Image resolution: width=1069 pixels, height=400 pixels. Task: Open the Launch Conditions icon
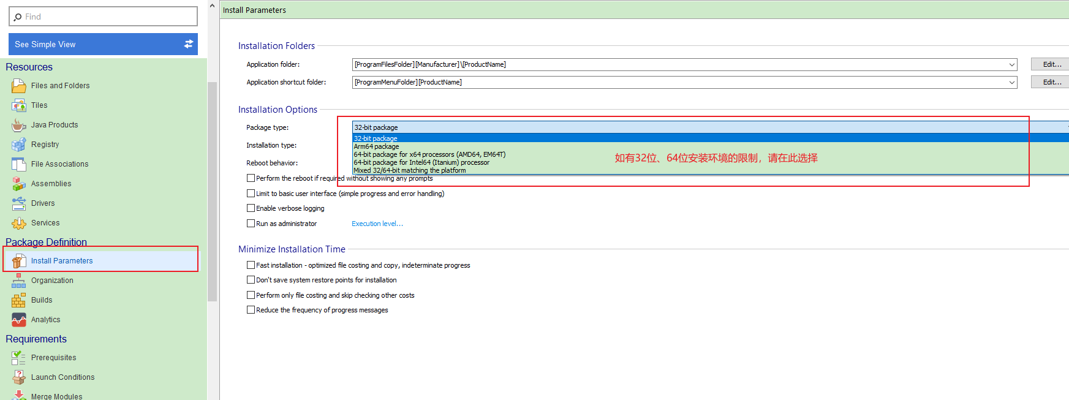(x=19, y=377)
